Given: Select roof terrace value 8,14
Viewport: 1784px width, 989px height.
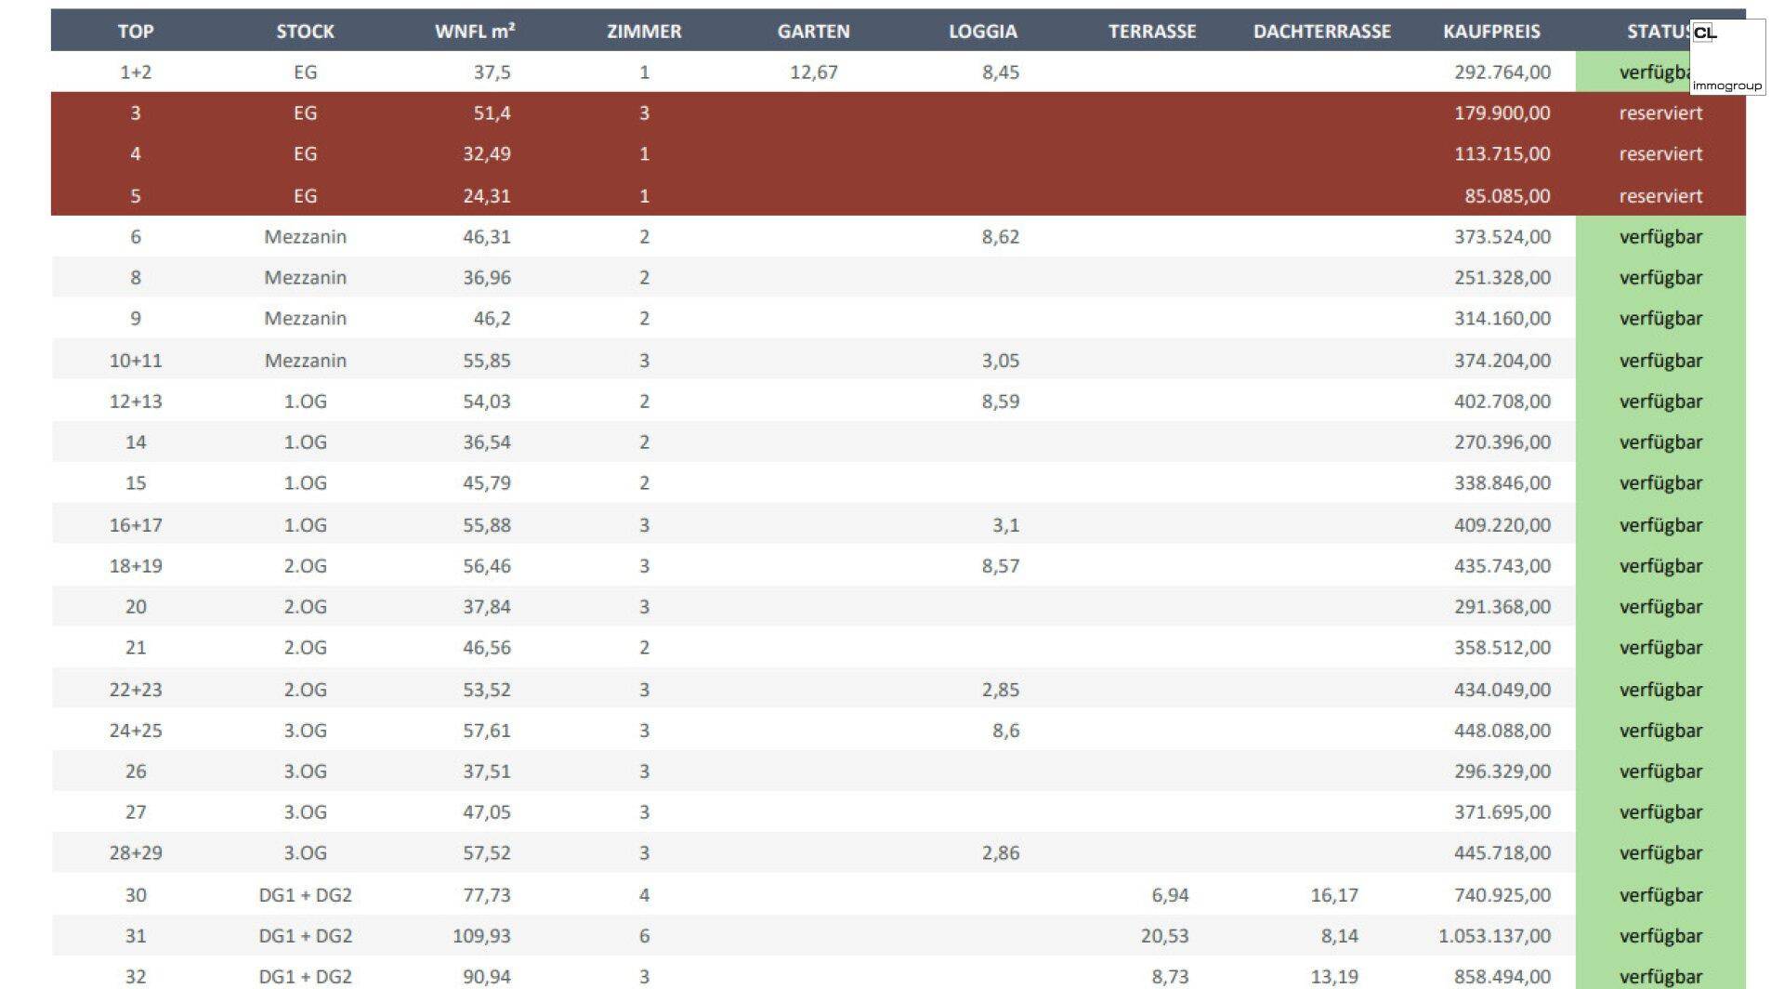Looking at the screenshot, I should coord(1340,936).
